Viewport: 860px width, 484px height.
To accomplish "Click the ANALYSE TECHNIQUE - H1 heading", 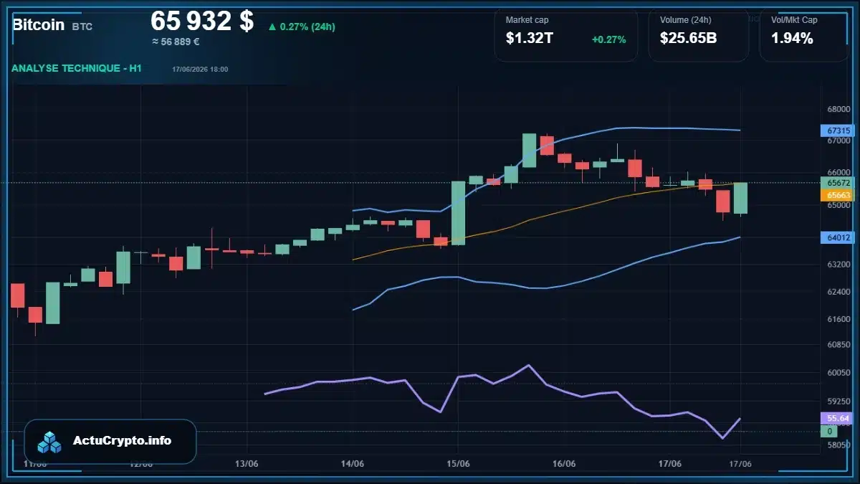I will (77, 68).
